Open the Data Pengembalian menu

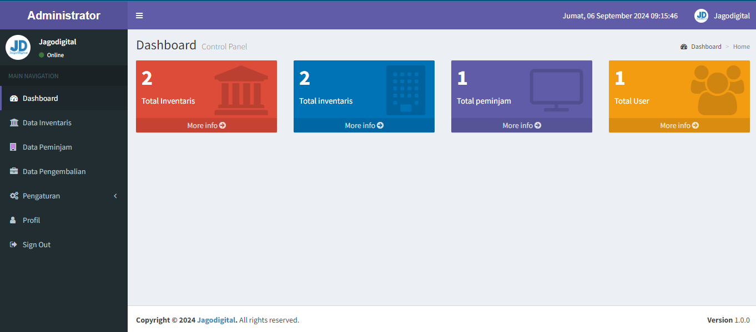(64, 171)
